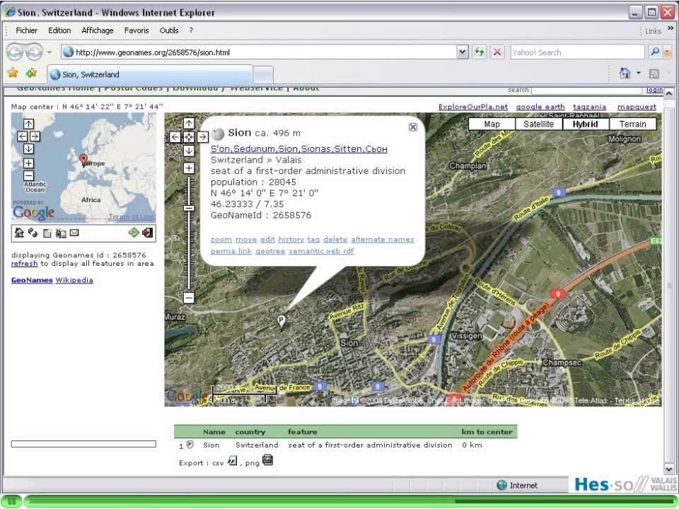The image size is (679, 509).
Task: Zoom in on the mini overview map
Action: 28,163
